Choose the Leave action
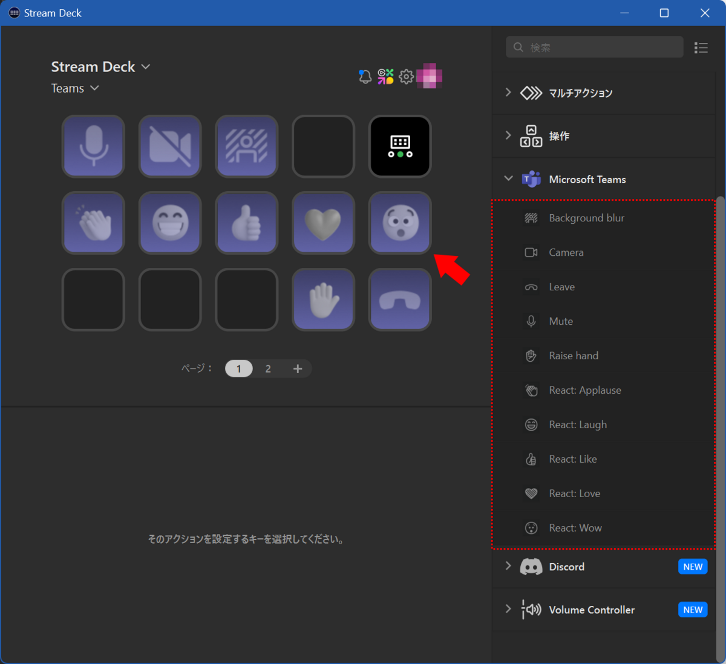Image resolution: width=726 pixels, height=664 pixels. (604, 287)
